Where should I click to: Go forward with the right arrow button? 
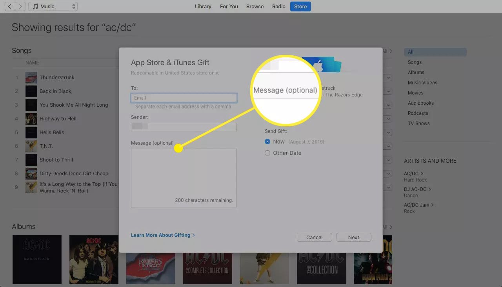[20, 6]
